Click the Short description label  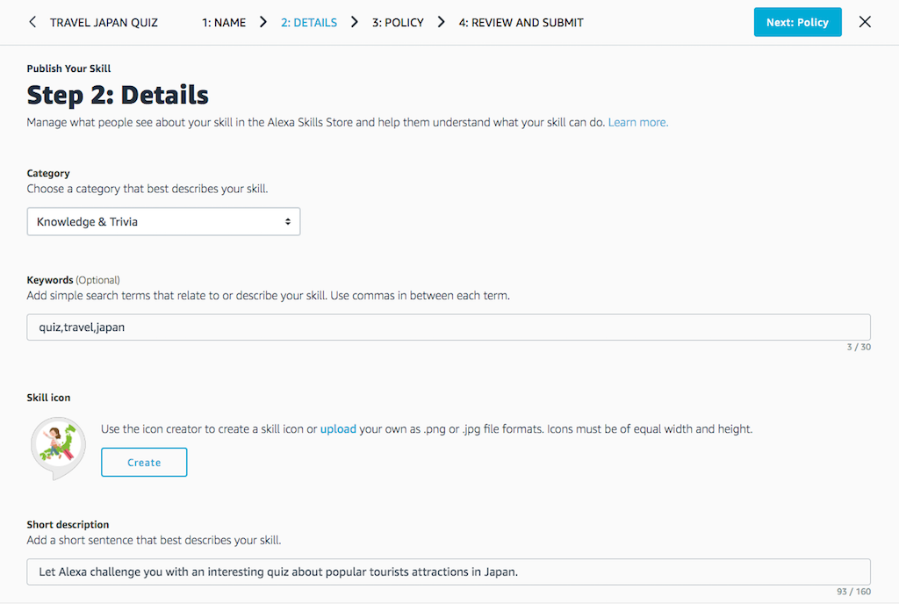(x=68, y=524)
